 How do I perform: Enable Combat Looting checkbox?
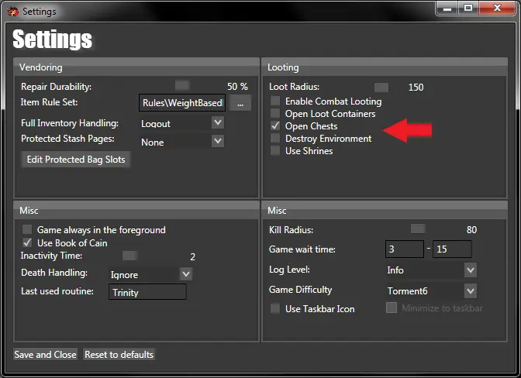275,101
